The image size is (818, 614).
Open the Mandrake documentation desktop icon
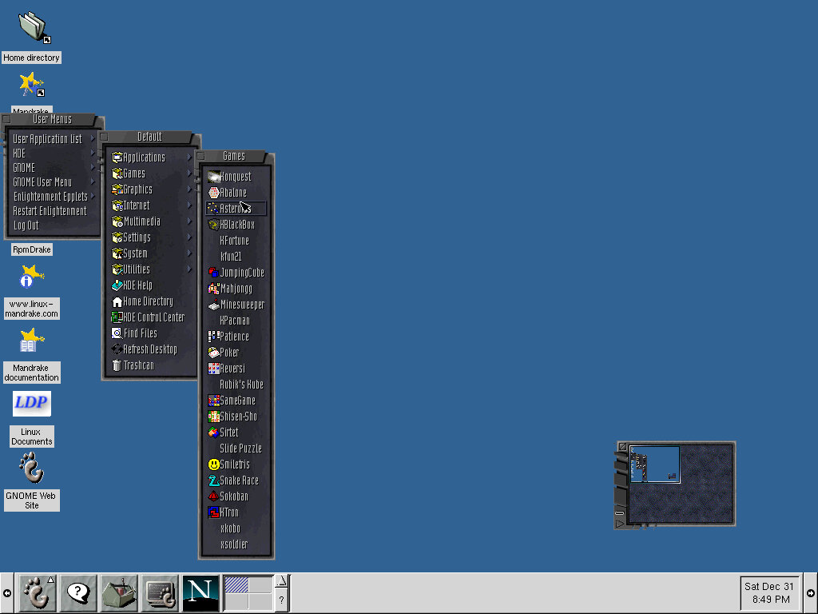tap(31, 341)
